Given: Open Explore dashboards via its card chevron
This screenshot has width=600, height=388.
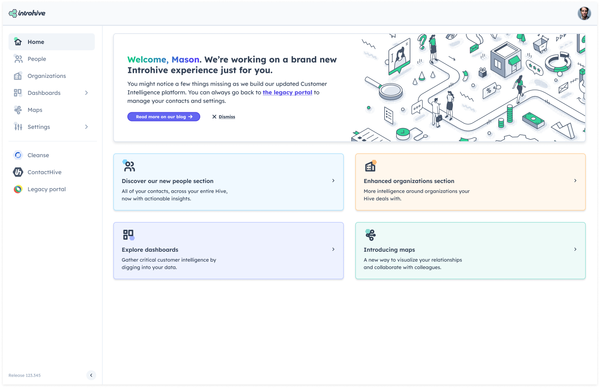Looking at the screenshot, I should point(333,249).
